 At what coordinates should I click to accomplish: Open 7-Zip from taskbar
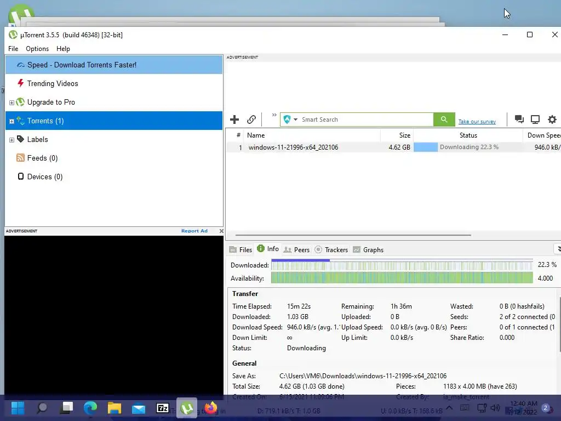click(x=163, y=408)
